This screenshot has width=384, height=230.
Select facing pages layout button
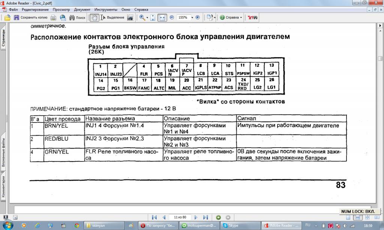click(376, 217)
